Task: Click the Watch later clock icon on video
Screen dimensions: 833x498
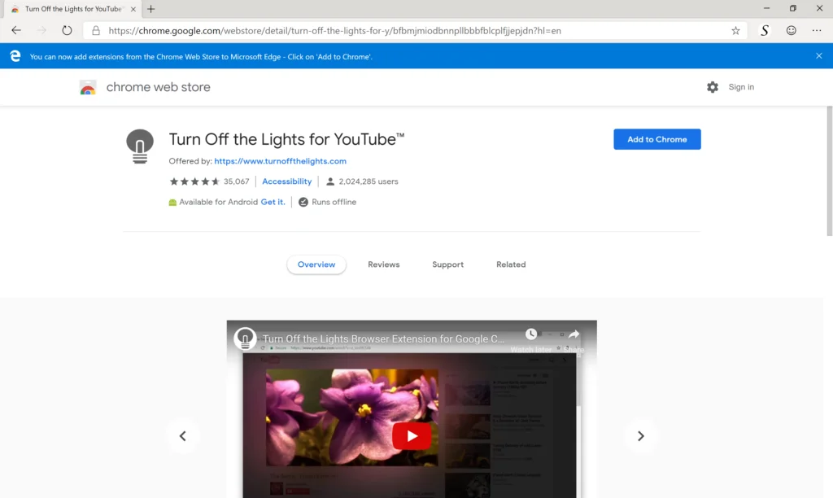Action: 530,334
